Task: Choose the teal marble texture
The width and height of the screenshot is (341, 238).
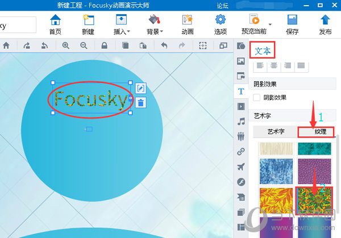Action: [314, 149]
